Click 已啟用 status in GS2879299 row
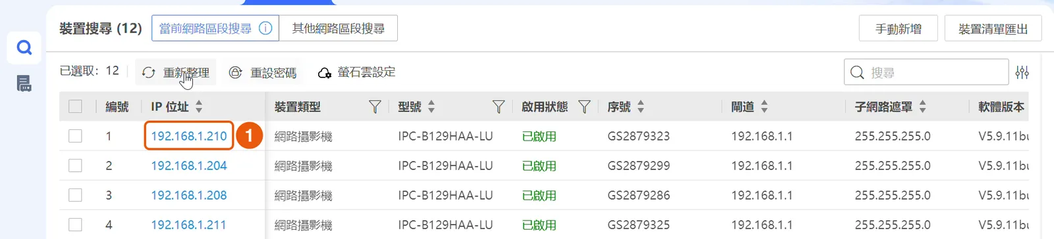Screen dimensions: 1054x239 tap(539, 165)
